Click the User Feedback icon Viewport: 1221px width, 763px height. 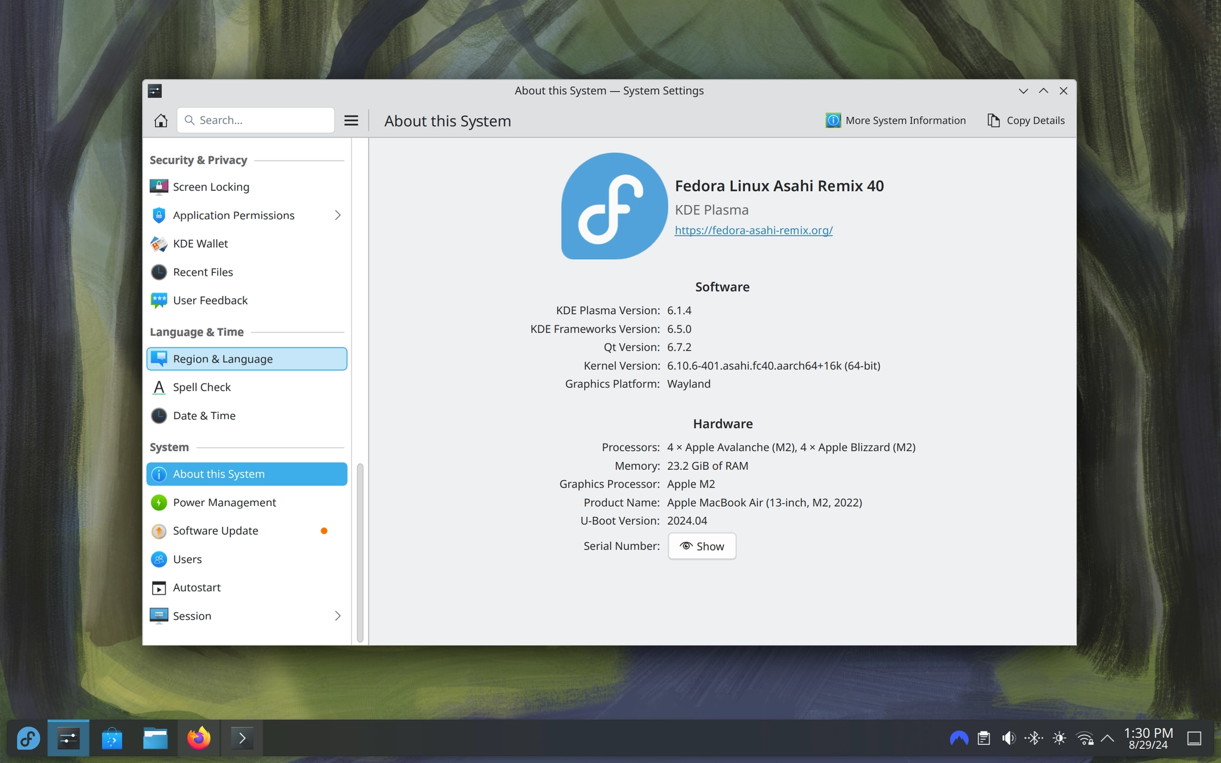point(159,300)
